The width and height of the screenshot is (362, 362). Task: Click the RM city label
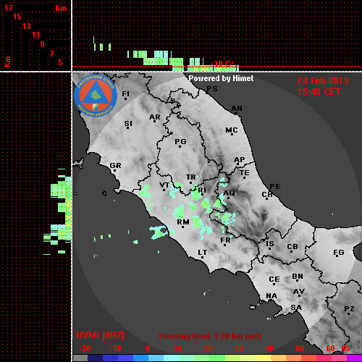click(183, 222)
